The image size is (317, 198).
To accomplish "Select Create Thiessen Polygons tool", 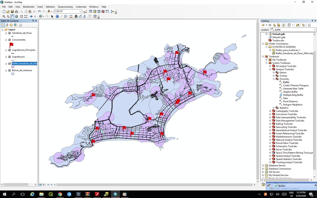I will [296, 86].
